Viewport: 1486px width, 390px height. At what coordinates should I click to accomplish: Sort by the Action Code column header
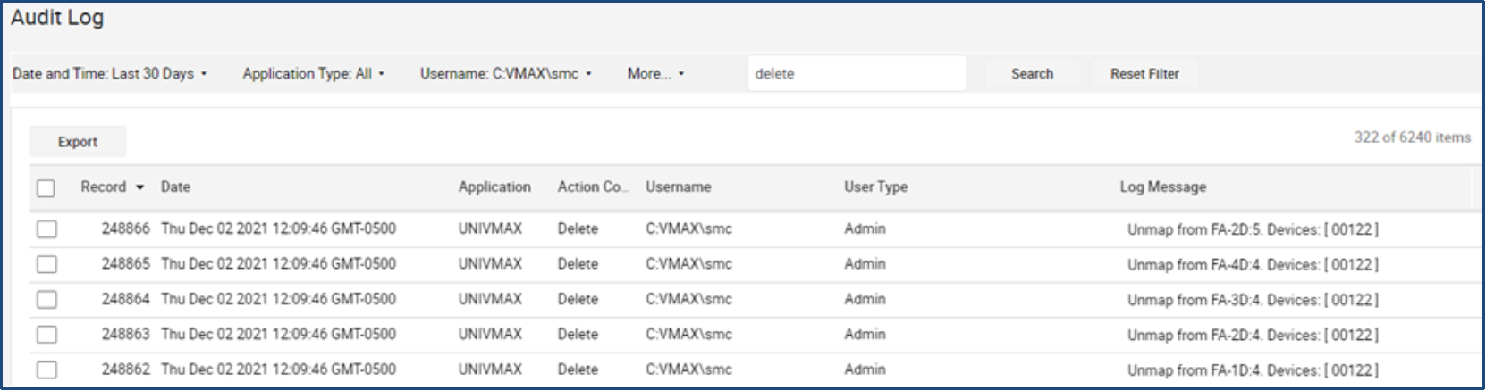[x=593, y=187]
